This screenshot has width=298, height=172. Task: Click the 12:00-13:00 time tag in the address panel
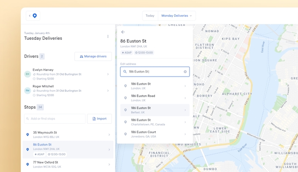(144, 53)
